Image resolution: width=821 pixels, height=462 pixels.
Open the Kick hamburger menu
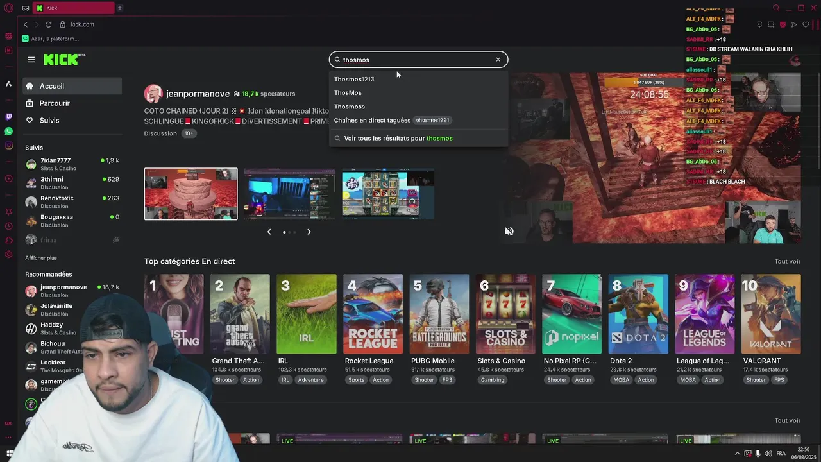pos(31,60)
